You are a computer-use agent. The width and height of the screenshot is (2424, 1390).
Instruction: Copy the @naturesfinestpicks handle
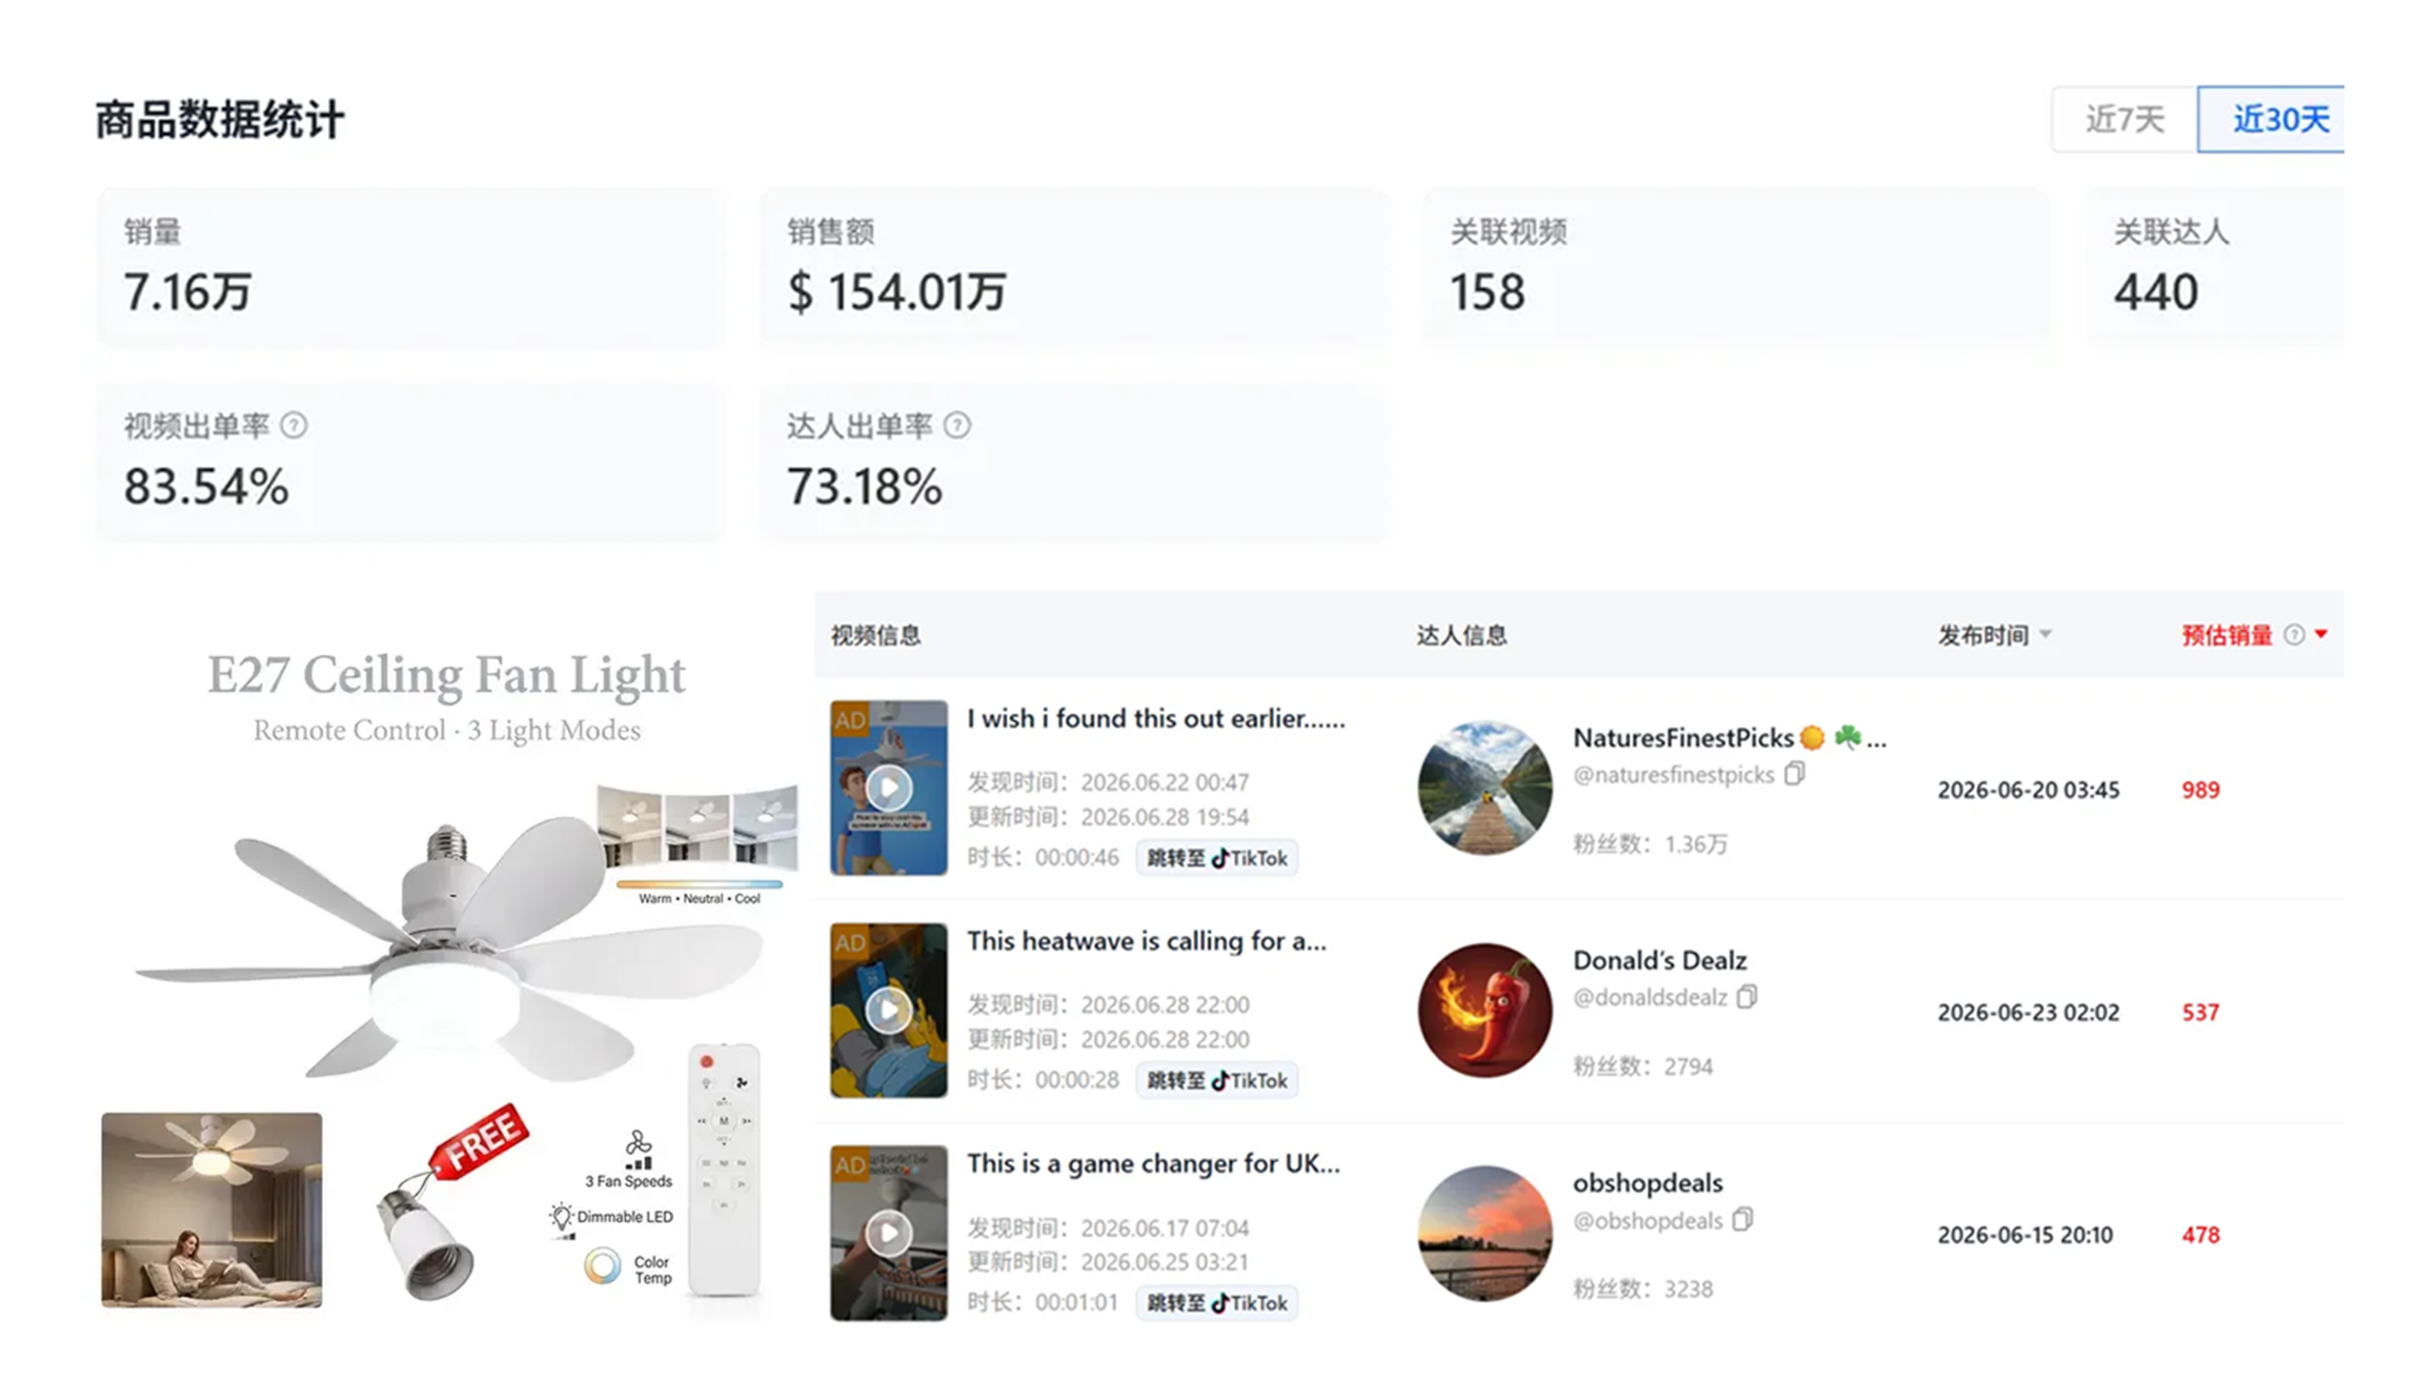click(1794, 774)
